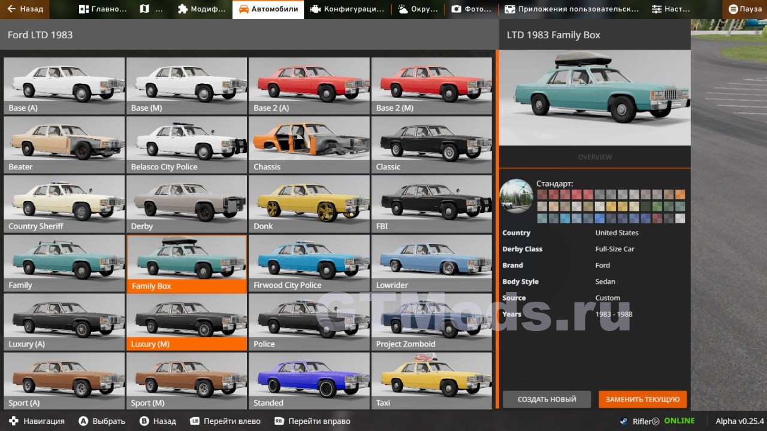Pick the bright green Стандарт color swatch
This screenshot has width=767, height=431.
[657, 207]
